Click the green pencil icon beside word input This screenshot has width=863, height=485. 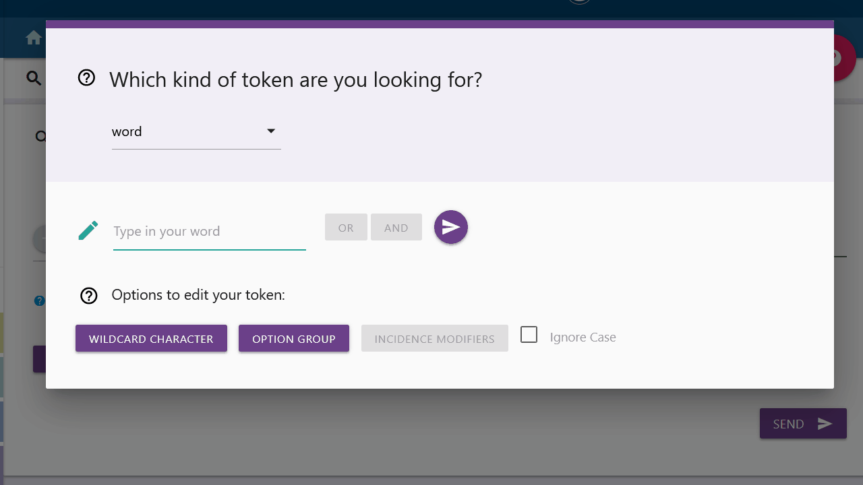(88, 230)
